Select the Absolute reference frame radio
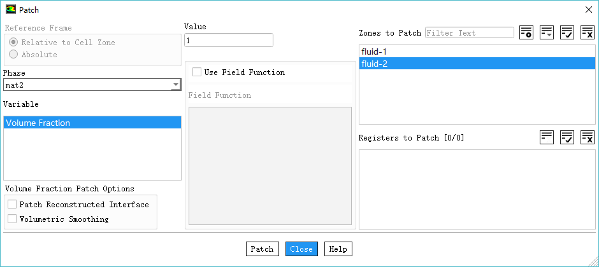 tap(13, 55)
